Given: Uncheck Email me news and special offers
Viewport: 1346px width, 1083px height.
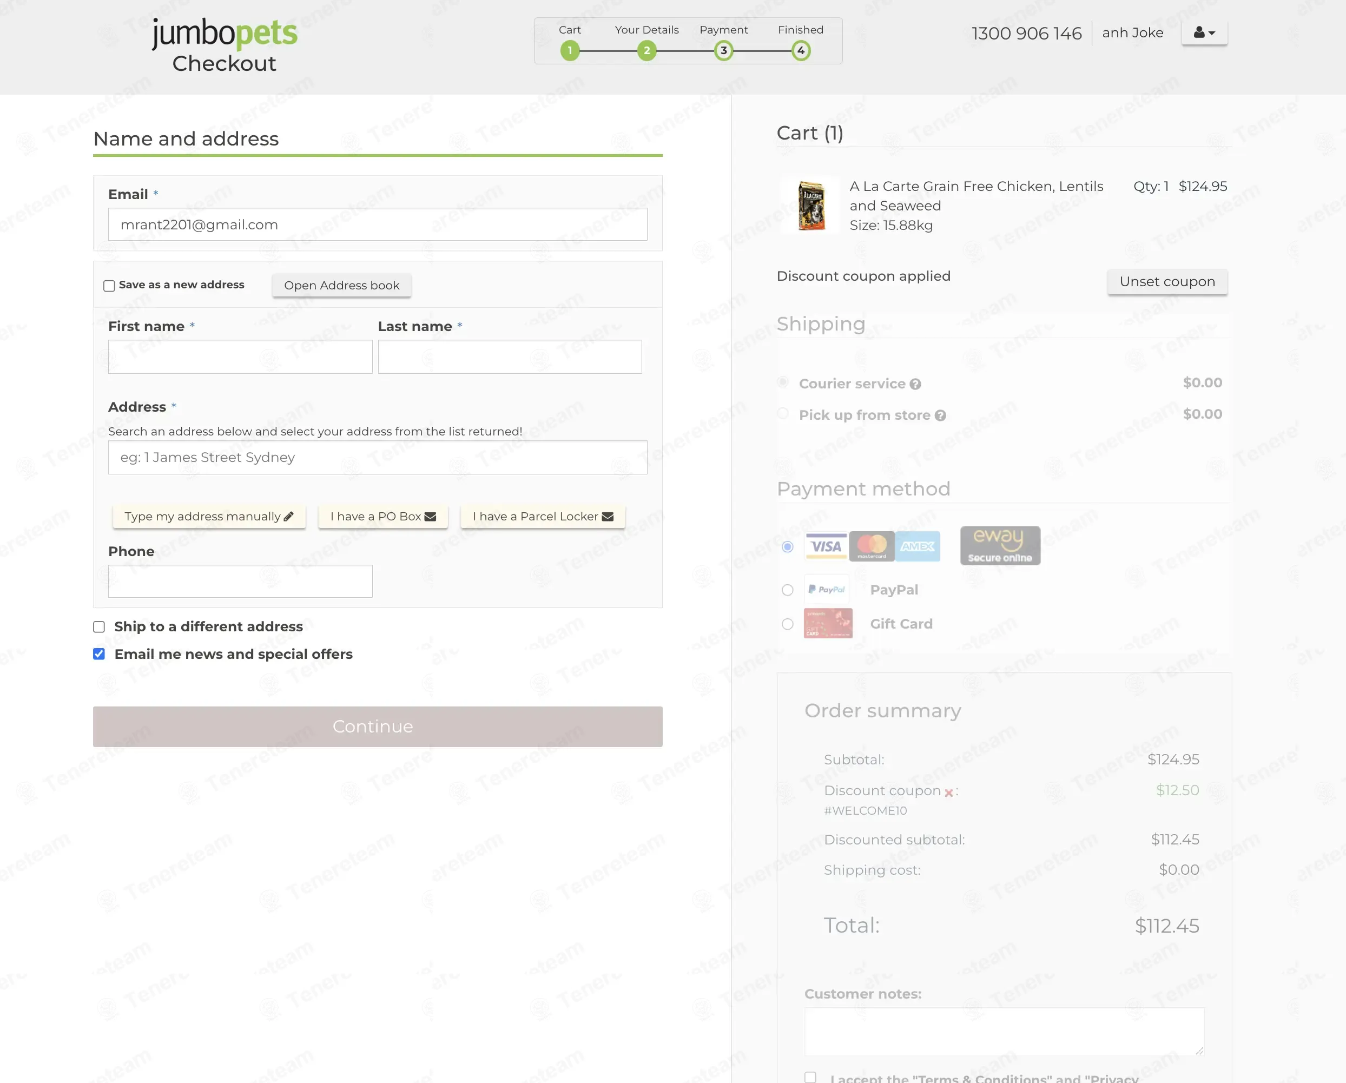Looking at the screenshot, I should pyautogui.click(x=99, y=654).
